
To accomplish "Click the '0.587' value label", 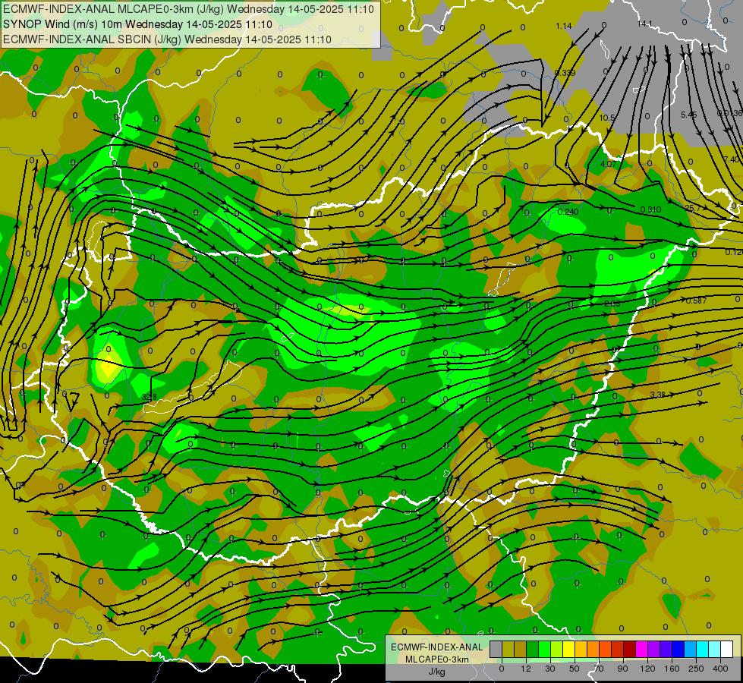I will pyautogui.click(x=696, y=301).
